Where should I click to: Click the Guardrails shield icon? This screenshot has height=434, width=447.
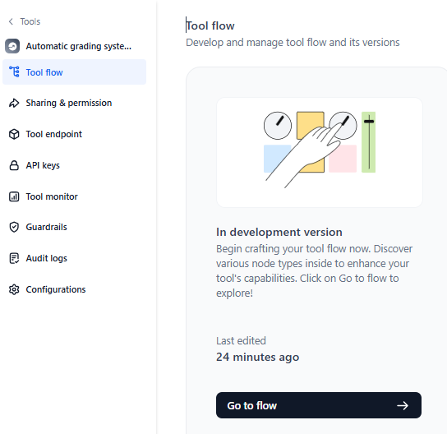coord(14,227)
